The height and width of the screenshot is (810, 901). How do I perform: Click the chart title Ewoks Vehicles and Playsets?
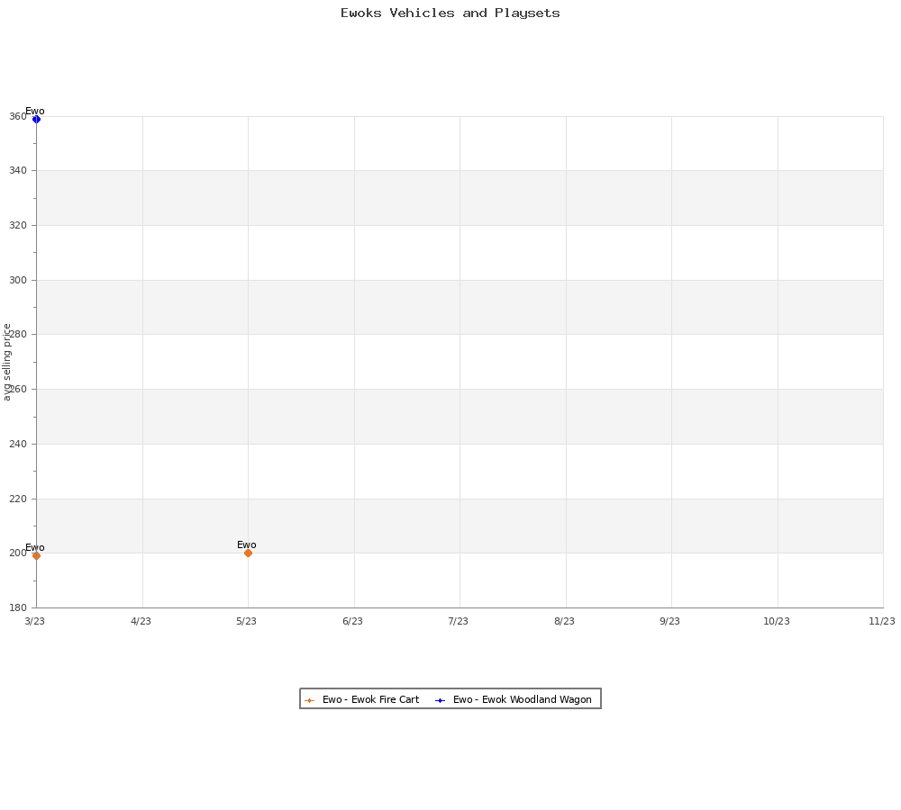pos(450,13)
